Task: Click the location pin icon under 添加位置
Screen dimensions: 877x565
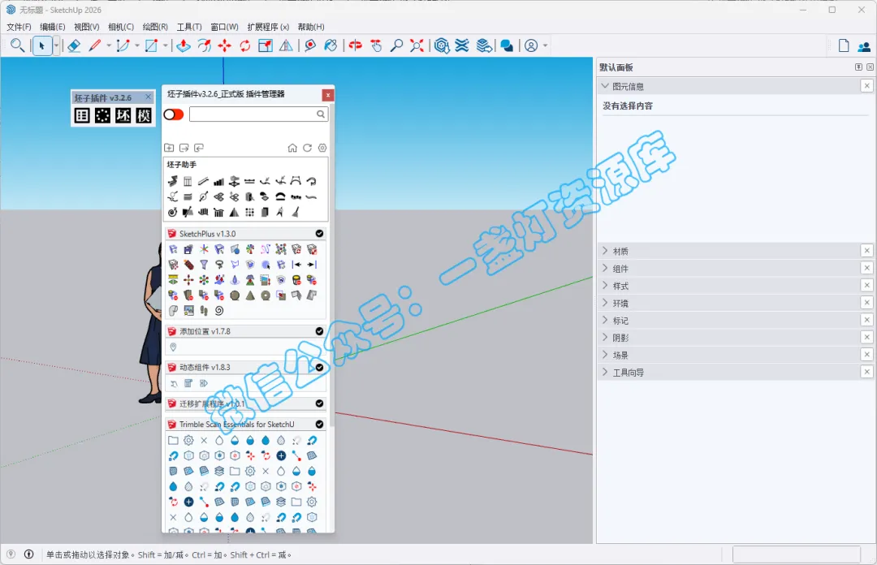Action: coord(174,347)
